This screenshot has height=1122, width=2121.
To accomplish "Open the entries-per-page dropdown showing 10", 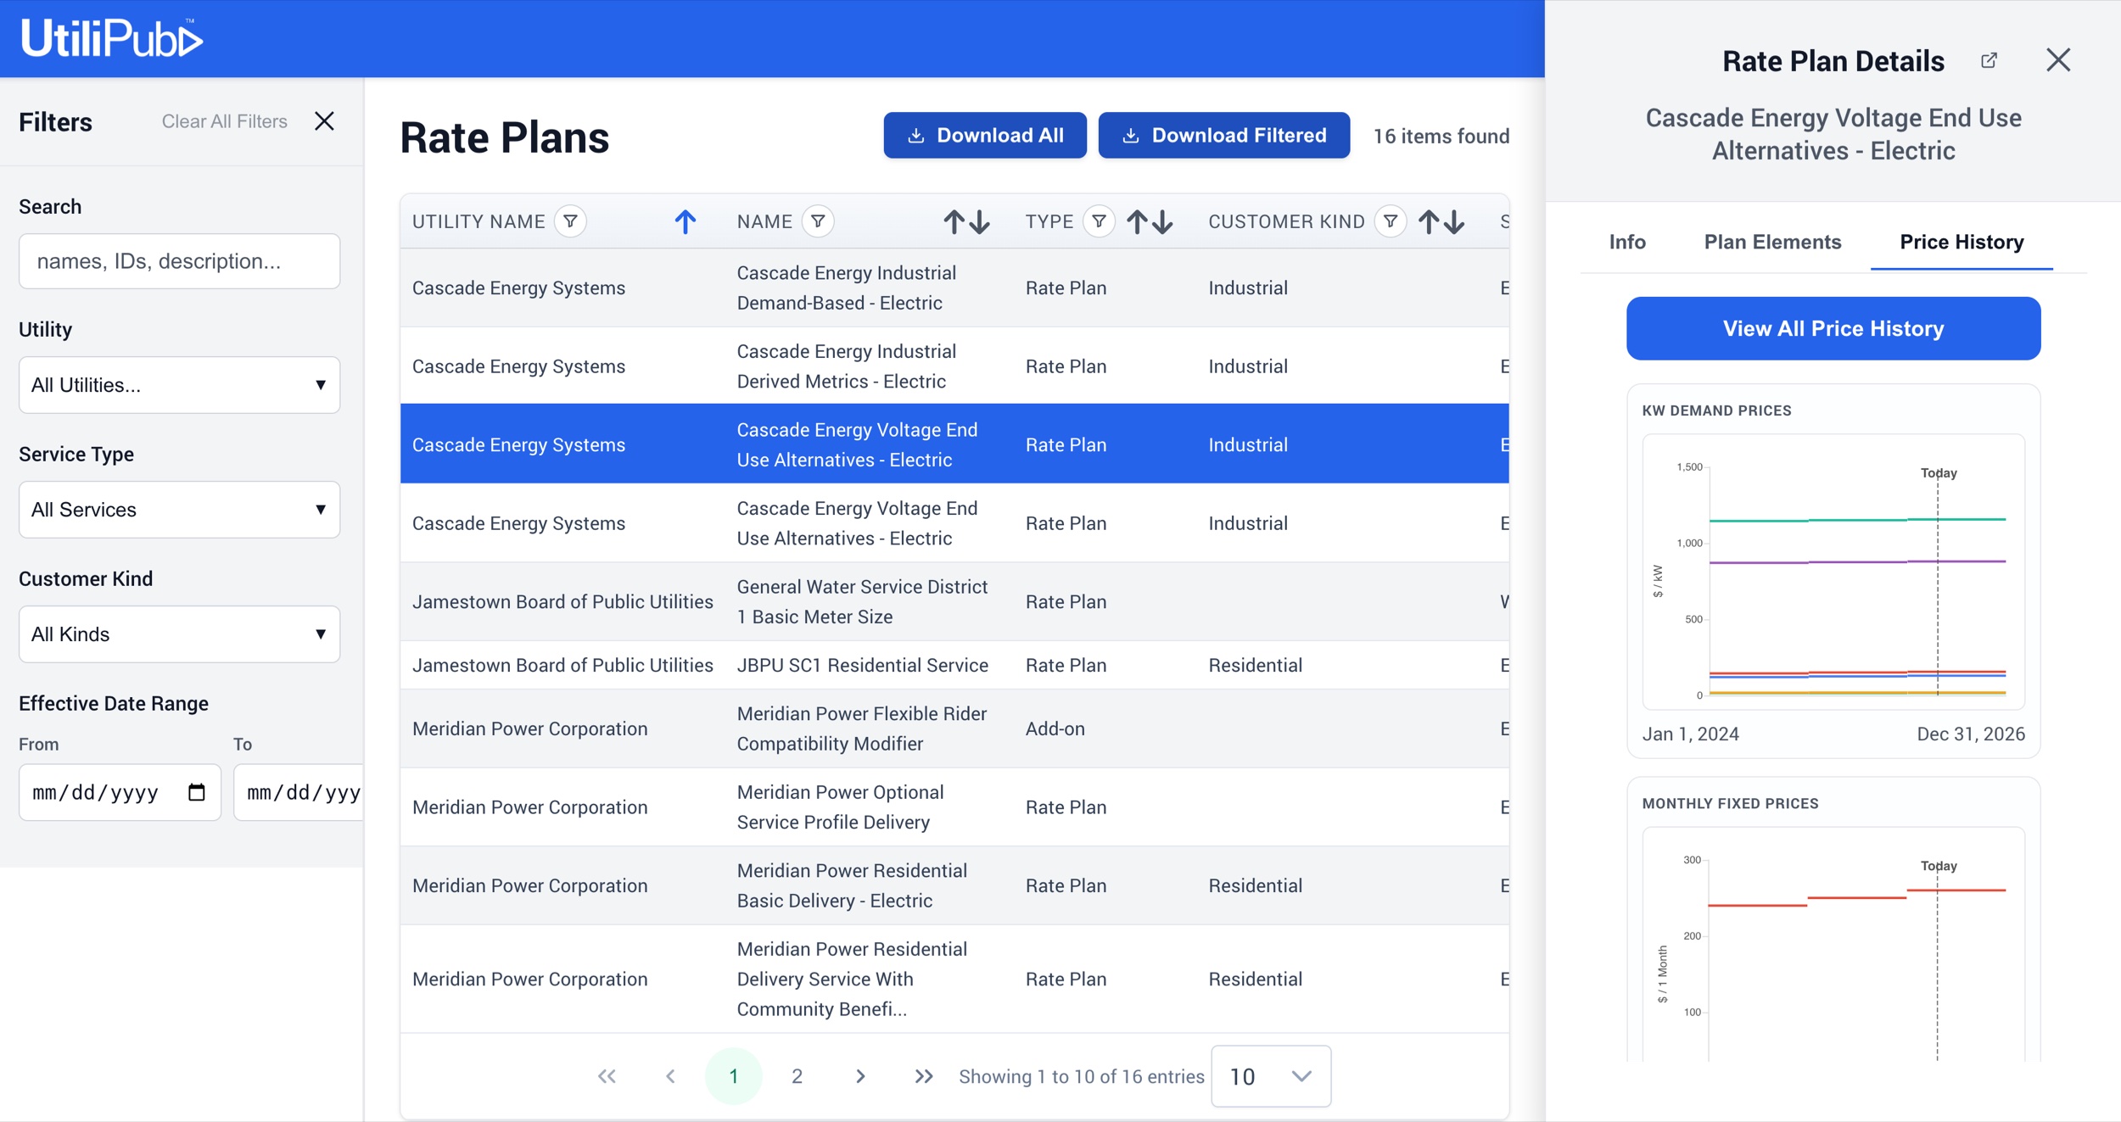I will [x=1271, y=1075].
